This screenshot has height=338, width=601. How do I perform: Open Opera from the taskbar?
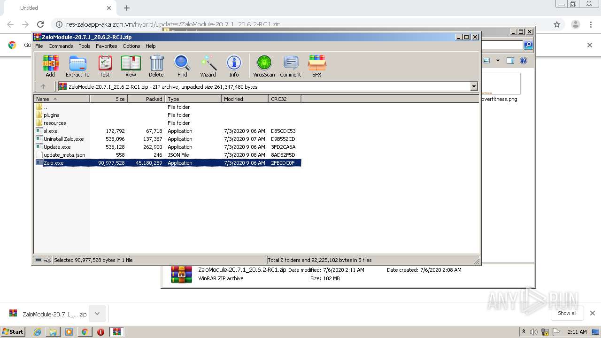tap(100, 332)
